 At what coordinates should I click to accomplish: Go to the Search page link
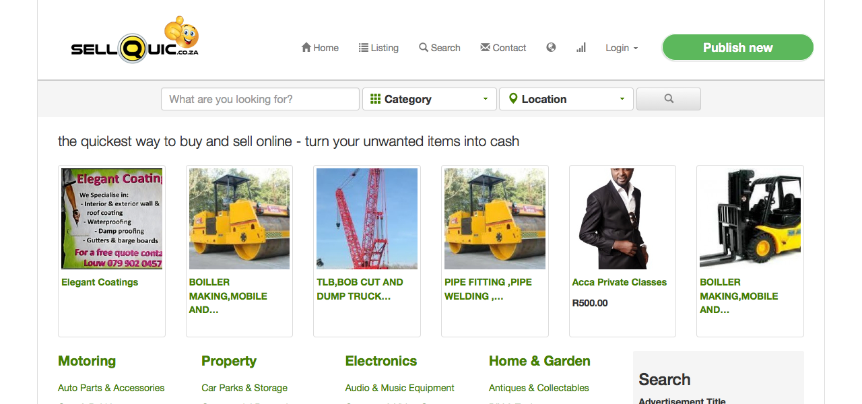point(440,48)
